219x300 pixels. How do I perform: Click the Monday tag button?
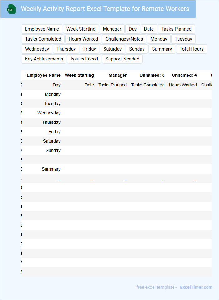pos(159,39)
